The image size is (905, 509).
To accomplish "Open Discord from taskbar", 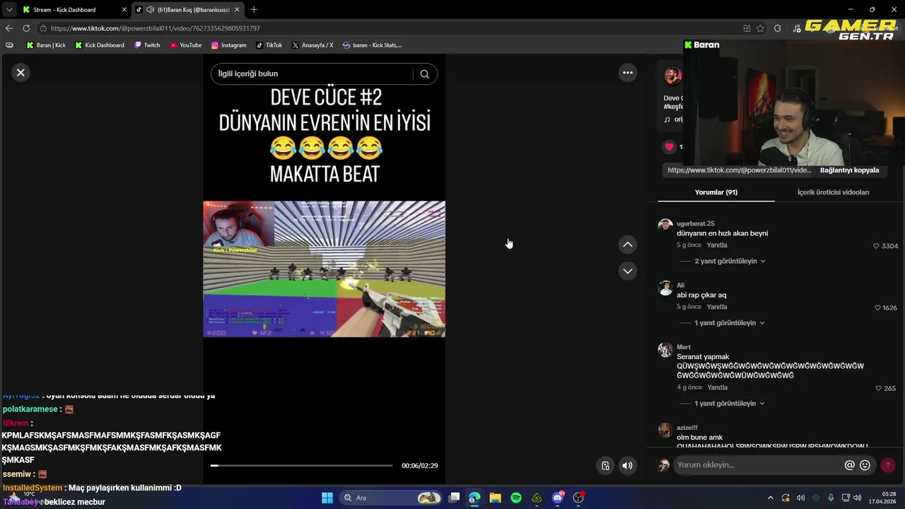I will coord(558,498).
